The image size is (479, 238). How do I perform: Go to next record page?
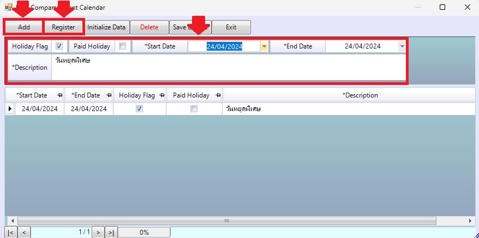[98, 233]
